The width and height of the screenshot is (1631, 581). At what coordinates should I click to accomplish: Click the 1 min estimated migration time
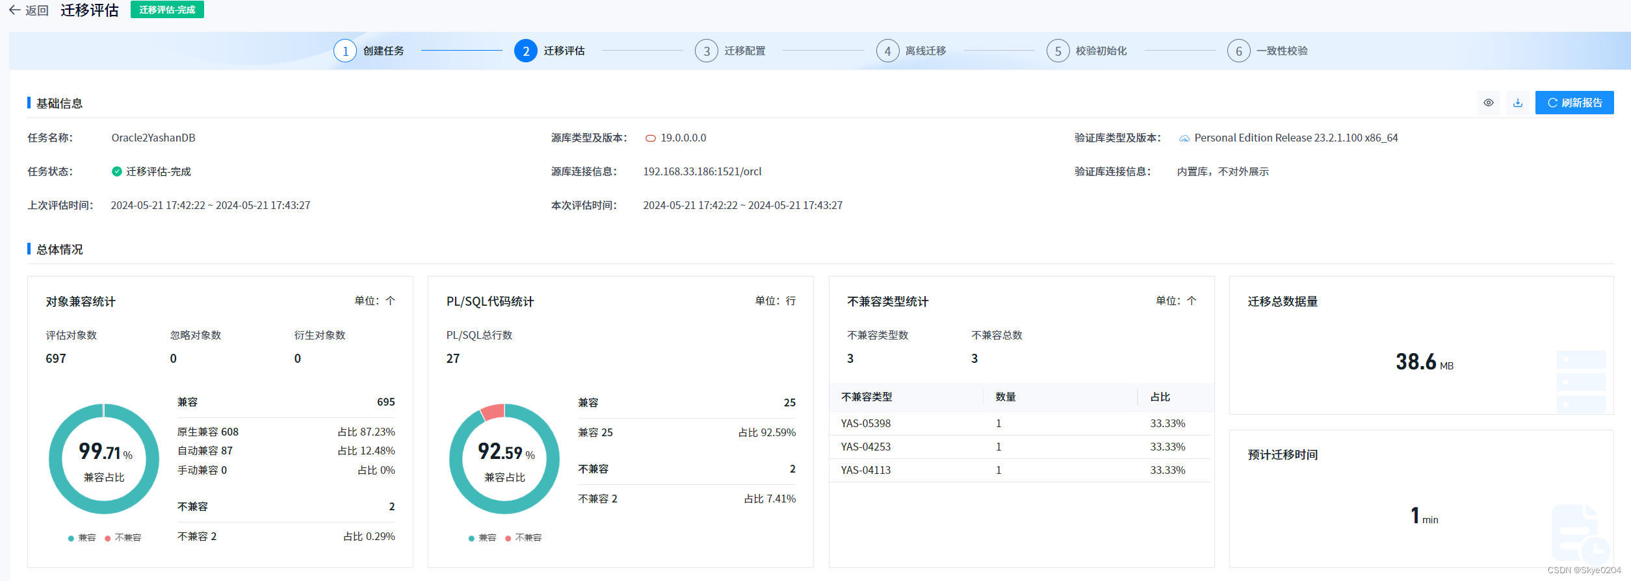coord(1424,515)
